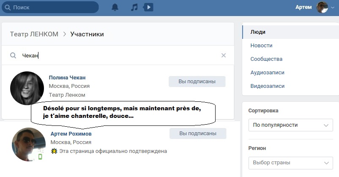Switch to the Новости tab

click(x=261, y=46)
